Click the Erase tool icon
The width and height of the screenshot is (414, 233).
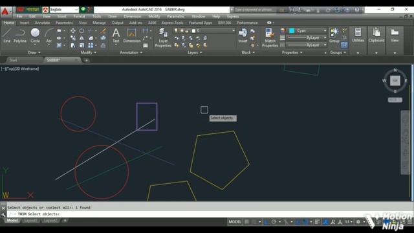click(x=103, y=31)
